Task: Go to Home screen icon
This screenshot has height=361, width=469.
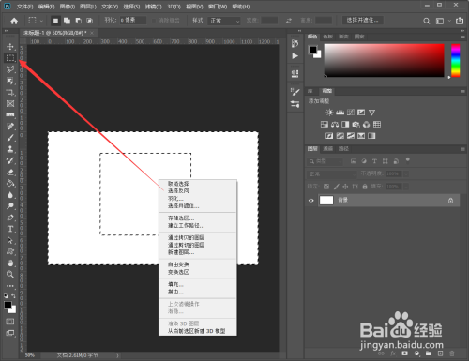Action: point(14,21)
